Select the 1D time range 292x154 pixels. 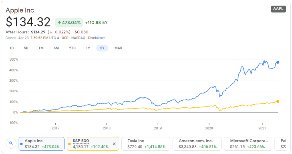11,48
